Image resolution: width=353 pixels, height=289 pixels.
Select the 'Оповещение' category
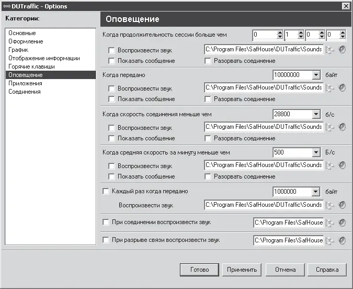tap(51, 75)
